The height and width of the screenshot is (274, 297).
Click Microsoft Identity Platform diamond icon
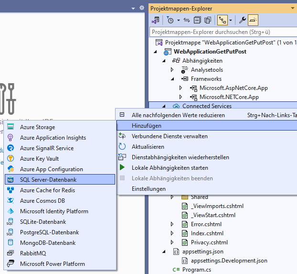[x=11, y=211]
